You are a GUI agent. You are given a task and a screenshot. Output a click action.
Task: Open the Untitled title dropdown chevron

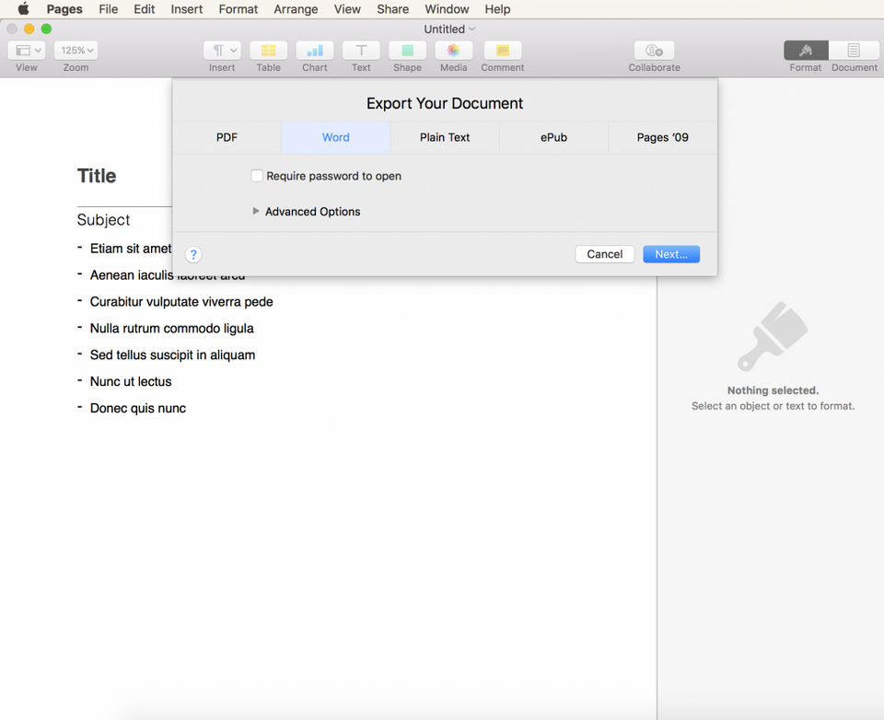coord(472,29)
